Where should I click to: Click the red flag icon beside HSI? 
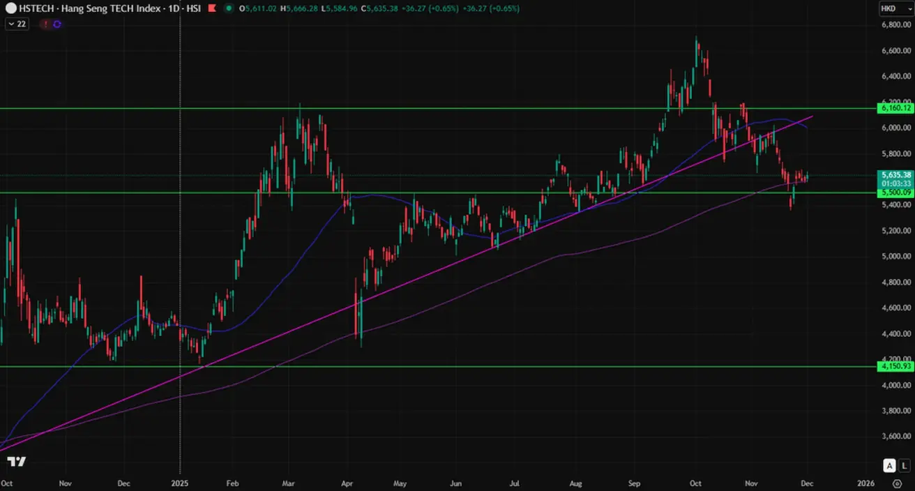[x=213, y=9]
